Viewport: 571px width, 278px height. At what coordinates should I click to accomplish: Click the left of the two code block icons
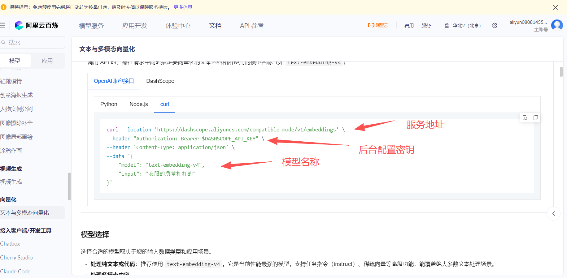(x=525, y=118)
